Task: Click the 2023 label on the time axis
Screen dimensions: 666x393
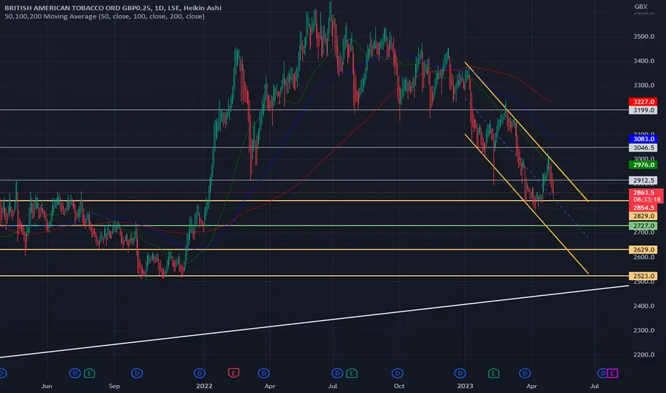Action: point(464,386)
